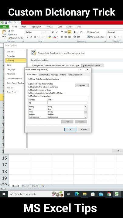
Task: Toggle Capitalize first letter of sentences checkbox
Action: click(29, 87)
